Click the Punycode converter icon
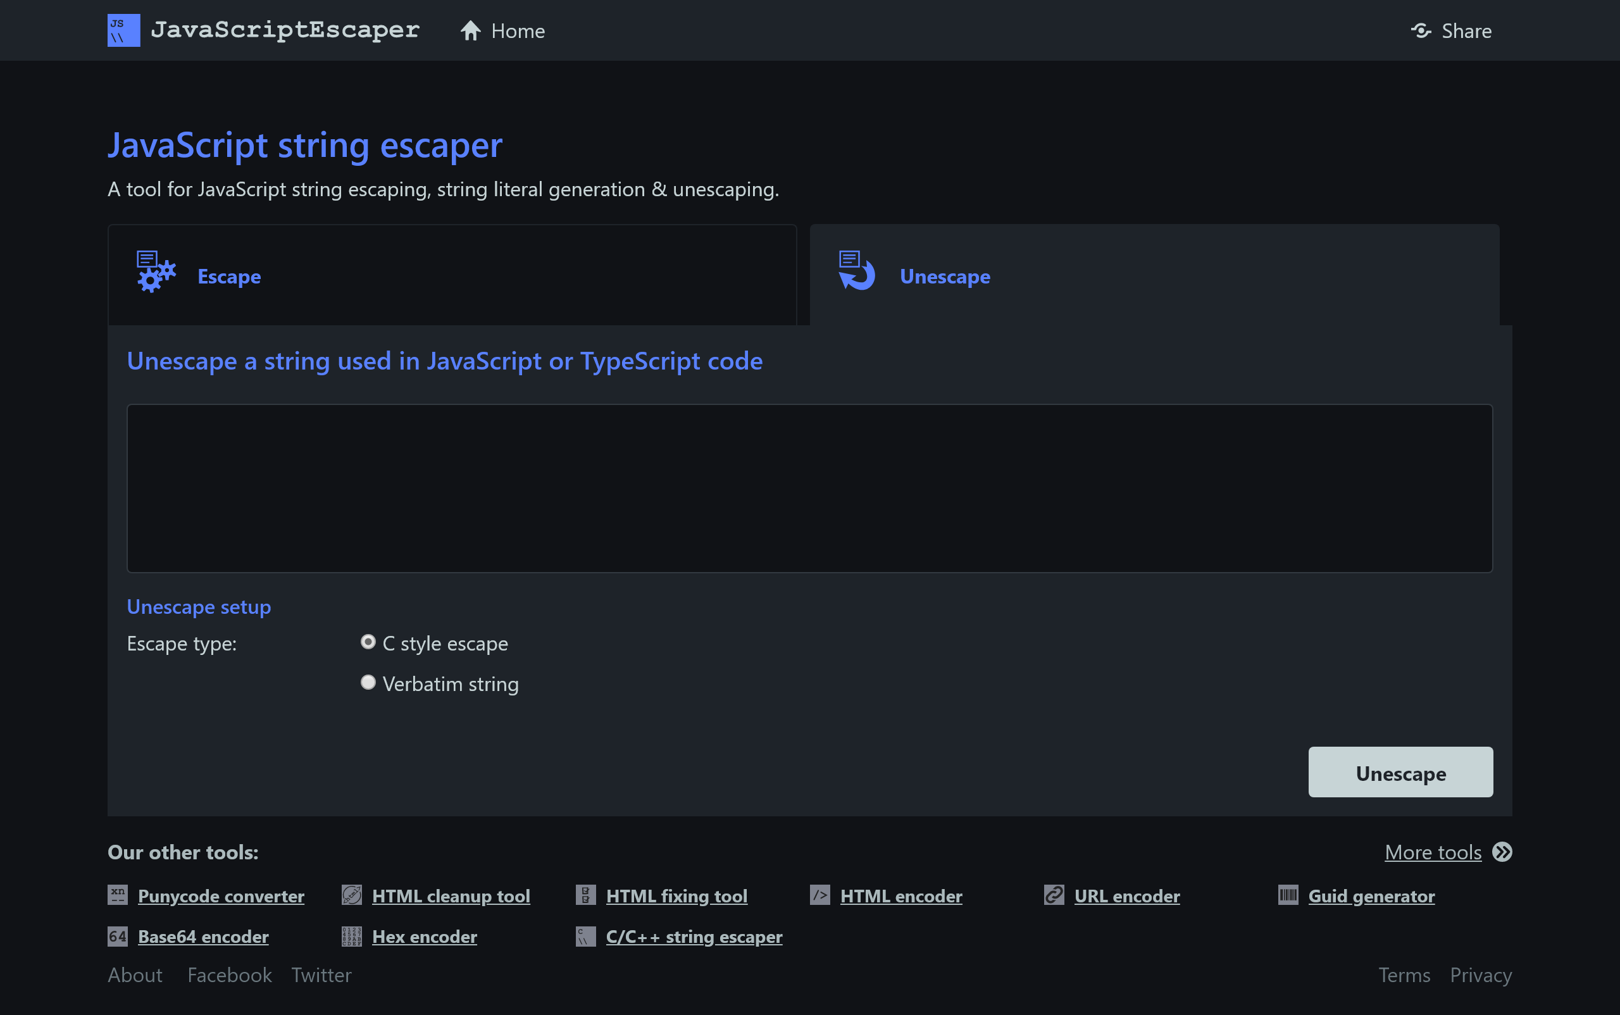 (118, 895)
